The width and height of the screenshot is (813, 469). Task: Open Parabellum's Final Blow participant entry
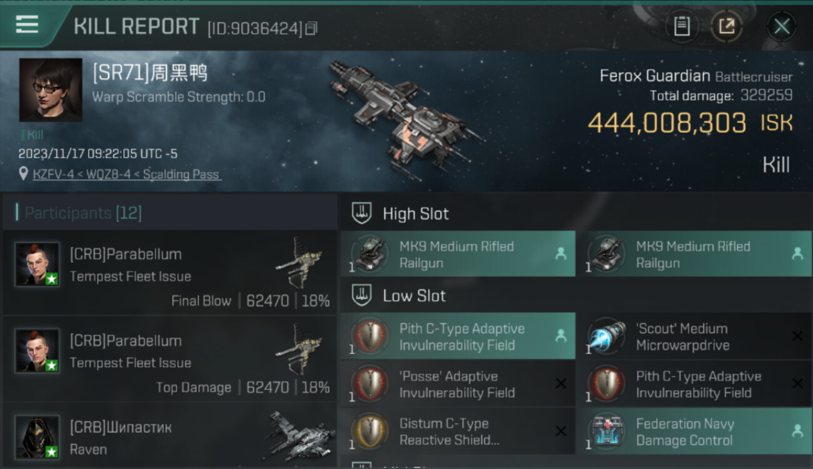coord(169,273)
